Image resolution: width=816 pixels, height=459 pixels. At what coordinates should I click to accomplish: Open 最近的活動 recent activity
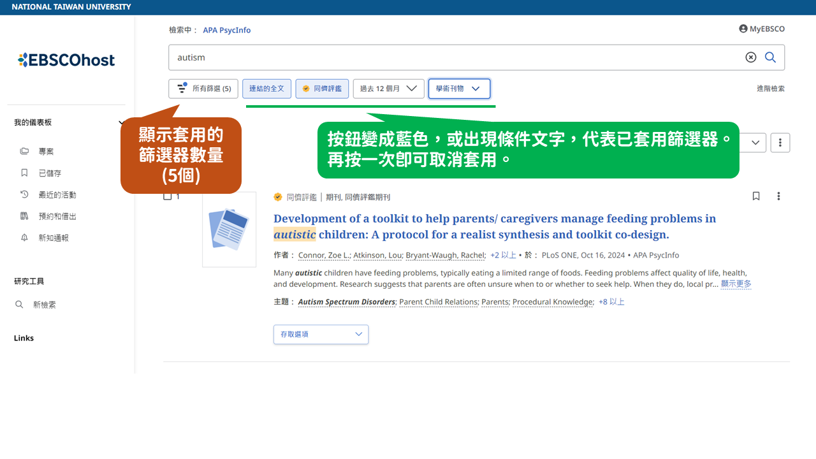click(57, 195)
